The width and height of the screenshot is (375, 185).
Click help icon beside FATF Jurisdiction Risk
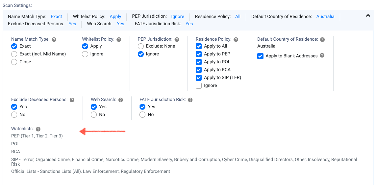coord(190,100)
